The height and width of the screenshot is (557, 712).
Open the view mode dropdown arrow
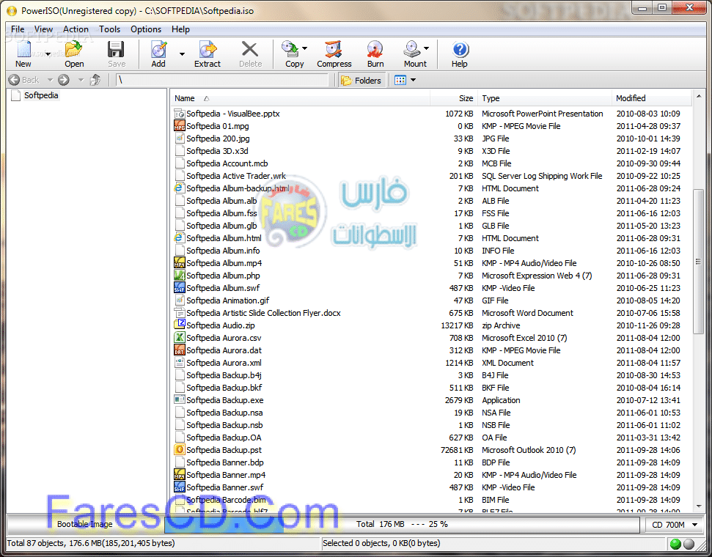[414, 81]
